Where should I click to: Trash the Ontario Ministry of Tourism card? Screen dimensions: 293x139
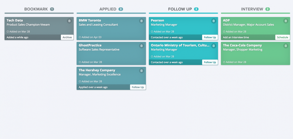[x=214, y=46]
